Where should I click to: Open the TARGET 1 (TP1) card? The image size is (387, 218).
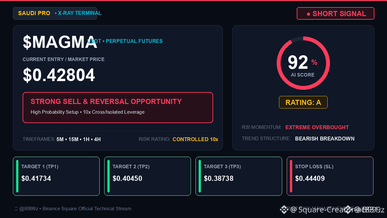click(x=56, y=176)
